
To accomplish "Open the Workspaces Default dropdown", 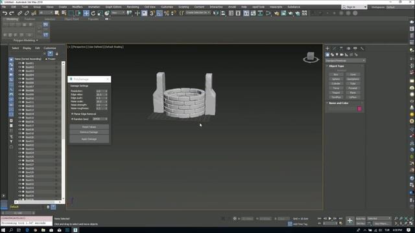I will tap(399, 7).
